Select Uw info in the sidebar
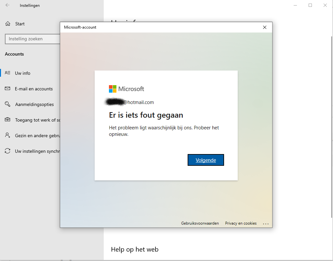Image resolution: width=333 pixels, height=261 pixels. tap(22, 73)
